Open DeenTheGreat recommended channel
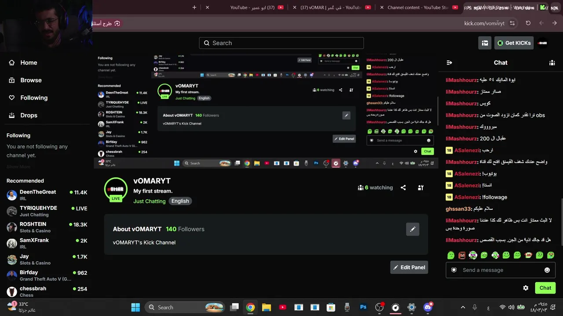 pos(47,195)
